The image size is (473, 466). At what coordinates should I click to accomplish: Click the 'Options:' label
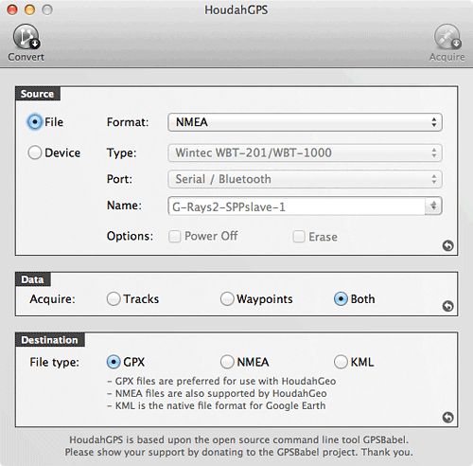click(130, 236)
